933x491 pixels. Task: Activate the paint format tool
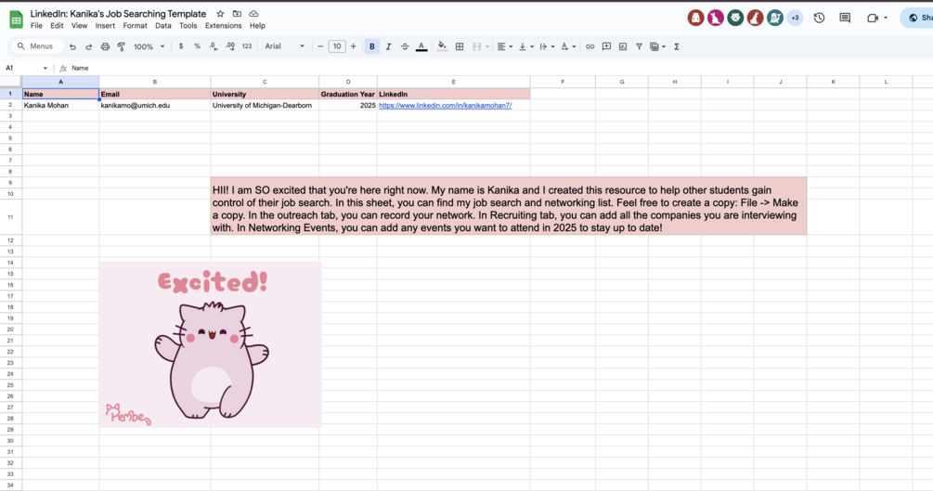(x=122, y=46)
